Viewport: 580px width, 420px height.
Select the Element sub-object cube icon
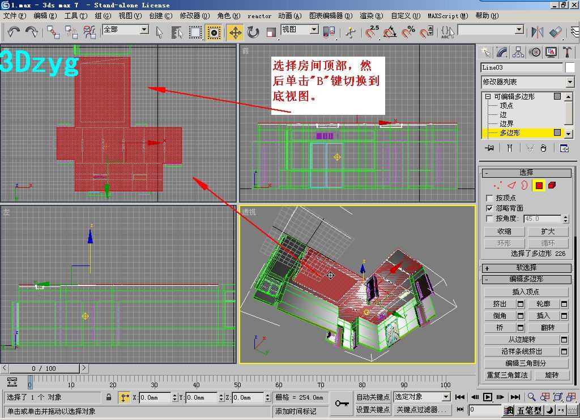click(552, 185)
